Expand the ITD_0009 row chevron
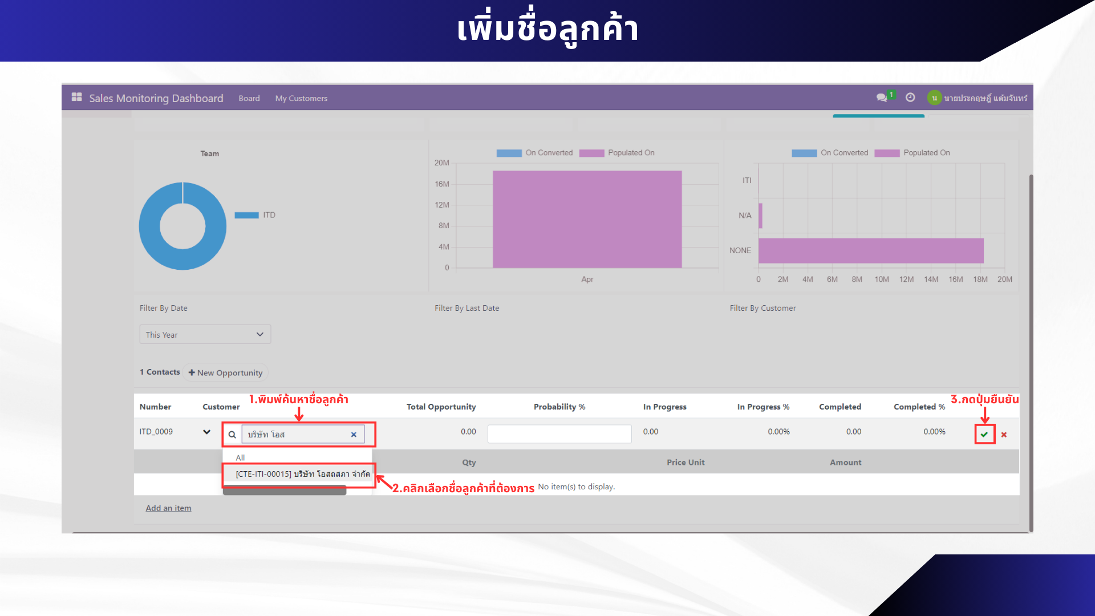 (x=206, y=432)
